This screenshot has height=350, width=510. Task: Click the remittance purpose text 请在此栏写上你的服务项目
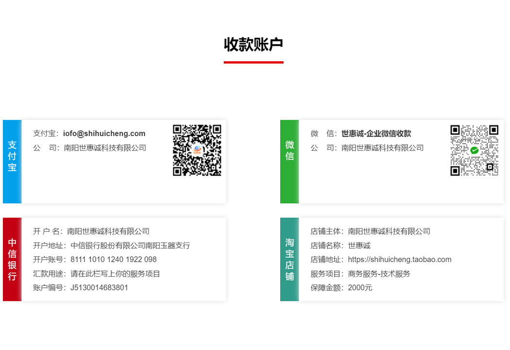tap(115, 274)
